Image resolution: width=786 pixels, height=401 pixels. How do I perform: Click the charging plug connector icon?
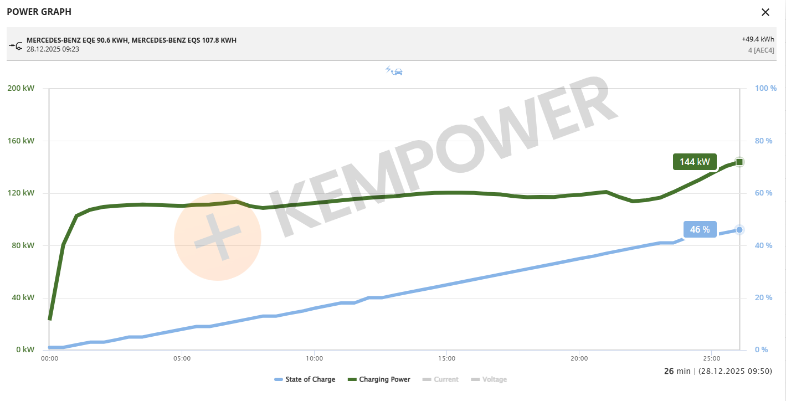(x=16, y=45)
